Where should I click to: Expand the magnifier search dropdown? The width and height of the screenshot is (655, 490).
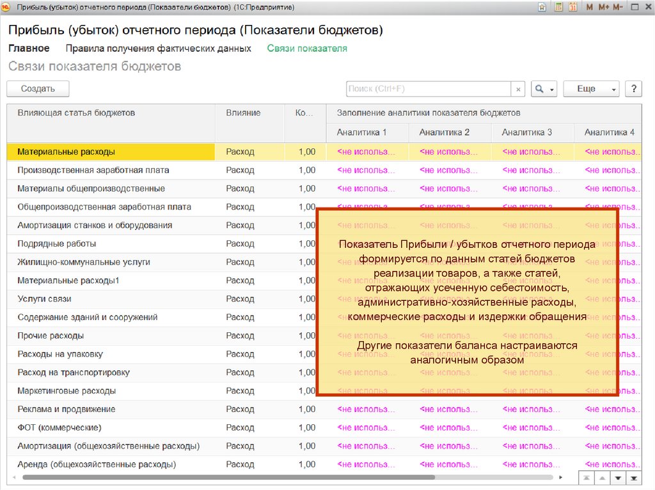point(544,89)
